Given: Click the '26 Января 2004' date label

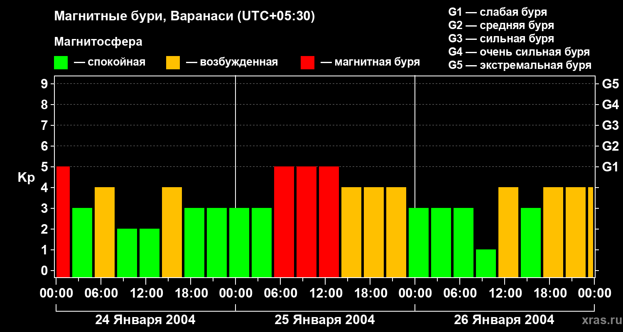Looking at the screenshot, I should click(504, 320).
